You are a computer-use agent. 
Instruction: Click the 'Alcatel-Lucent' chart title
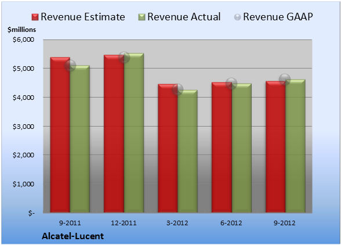73,236
